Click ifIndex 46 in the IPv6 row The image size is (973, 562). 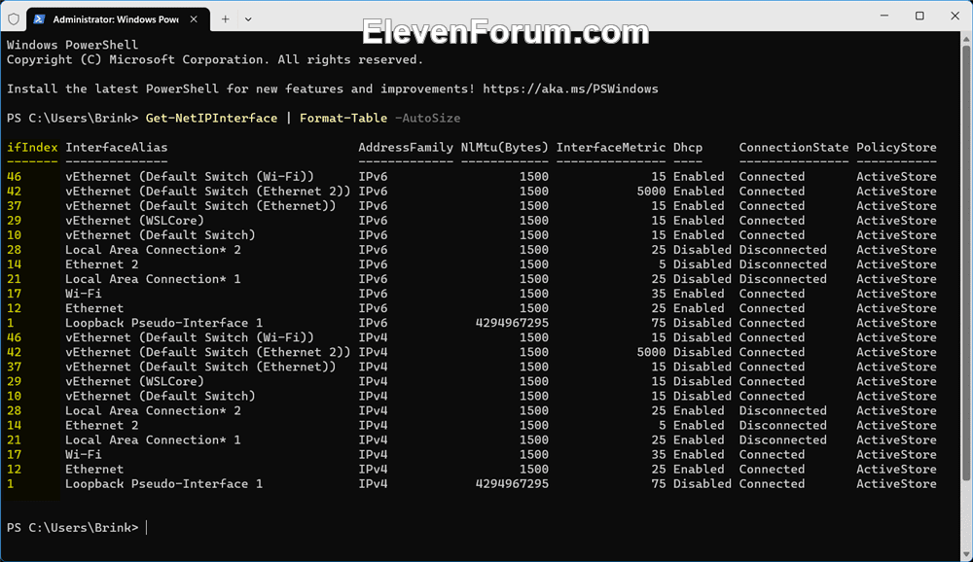tap(15, 176)
